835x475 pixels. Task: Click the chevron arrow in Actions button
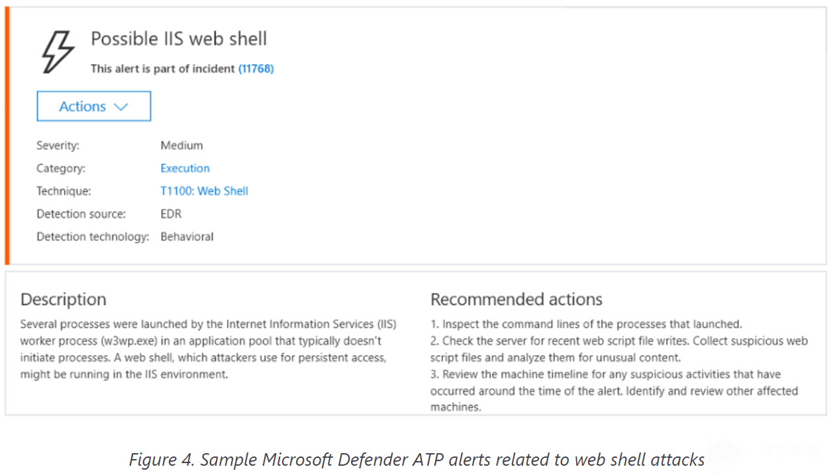click(x=121, y=107)
